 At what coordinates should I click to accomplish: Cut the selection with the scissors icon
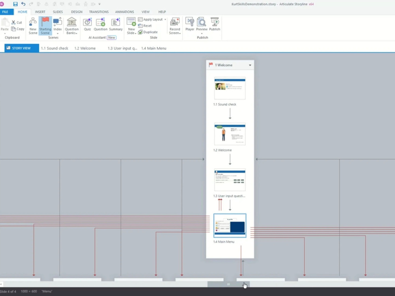[x=17, y=22]
